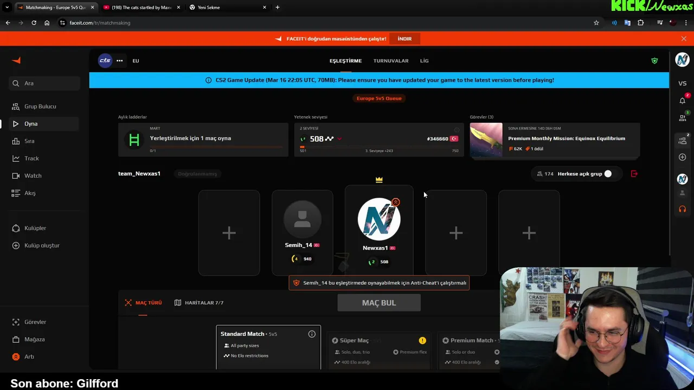This screenshot has width=694, height=390.
Task: Click the Standard Match info icon
Action: pyautogui.click(x=312, y=334)
